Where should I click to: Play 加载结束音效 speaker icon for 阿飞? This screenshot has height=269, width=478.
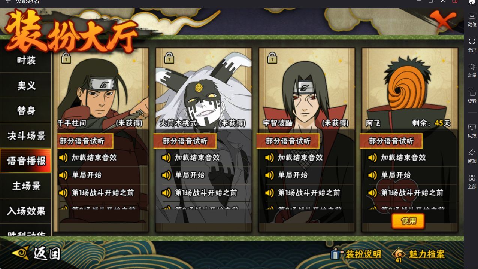[372, 158]
